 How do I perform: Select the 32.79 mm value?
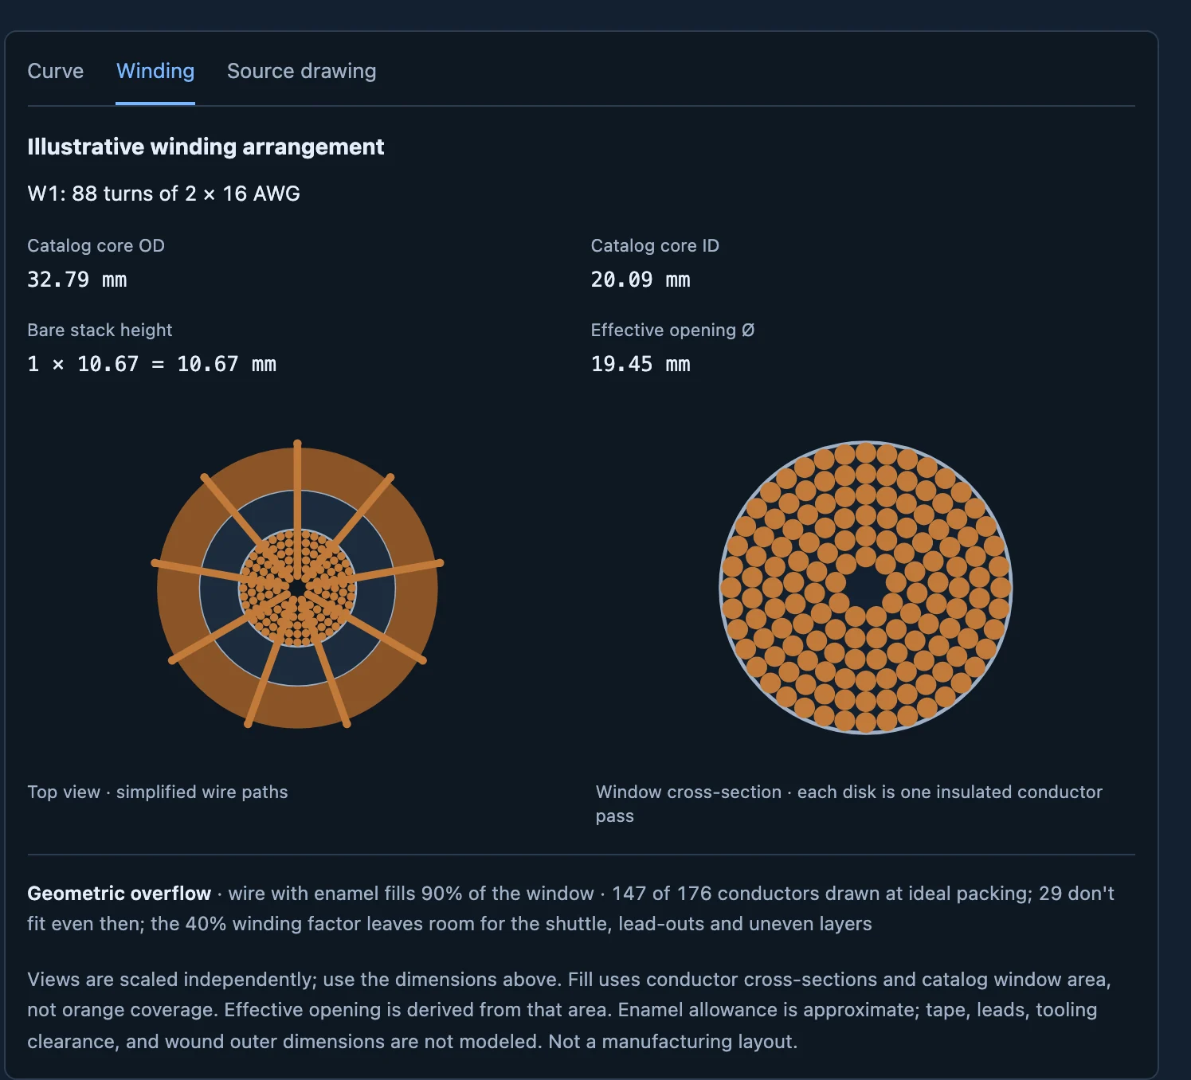[x=77, y=280]
